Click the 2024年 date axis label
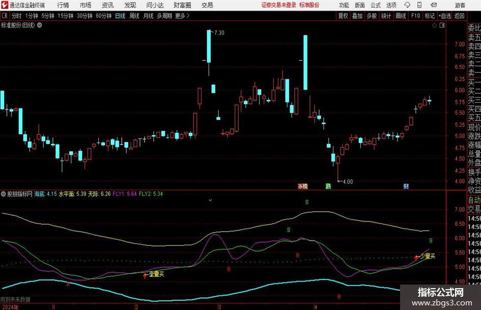This screenshot has height=310, width=481. pos(10,307)
